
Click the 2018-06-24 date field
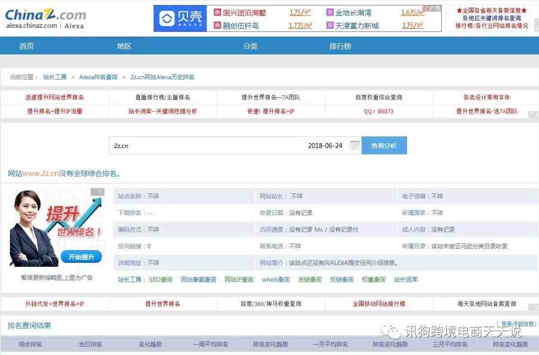click(x=325, y=146)
